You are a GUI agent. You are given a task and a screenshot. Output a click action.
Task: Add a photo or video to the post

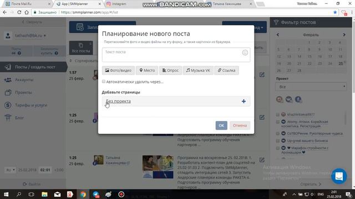coord(118,70)
